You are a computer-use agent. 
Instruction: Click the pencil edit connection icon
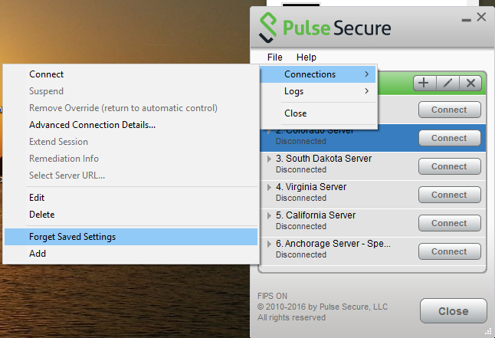pos(447,84)
